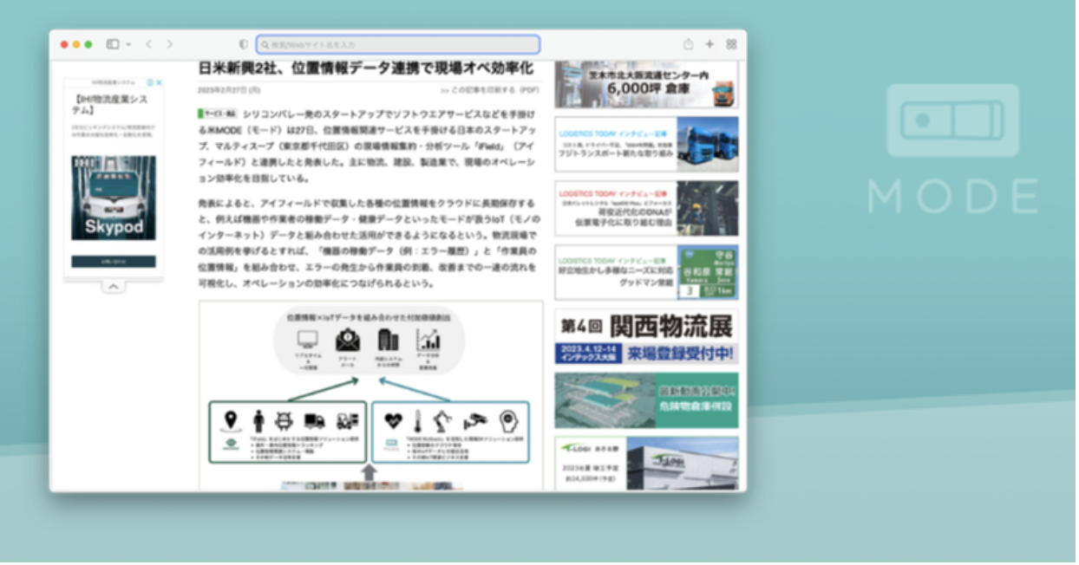Viewport: 1079px width, 565px height.
Task: Open the blue trucks interview article
Action: pyautogui.click(x=647, y=144)
